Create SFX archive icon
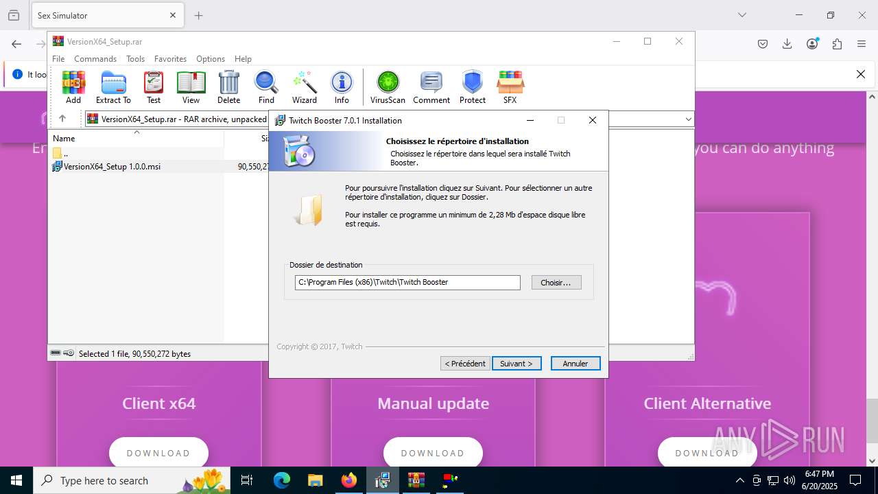 [x=510, y=87]
